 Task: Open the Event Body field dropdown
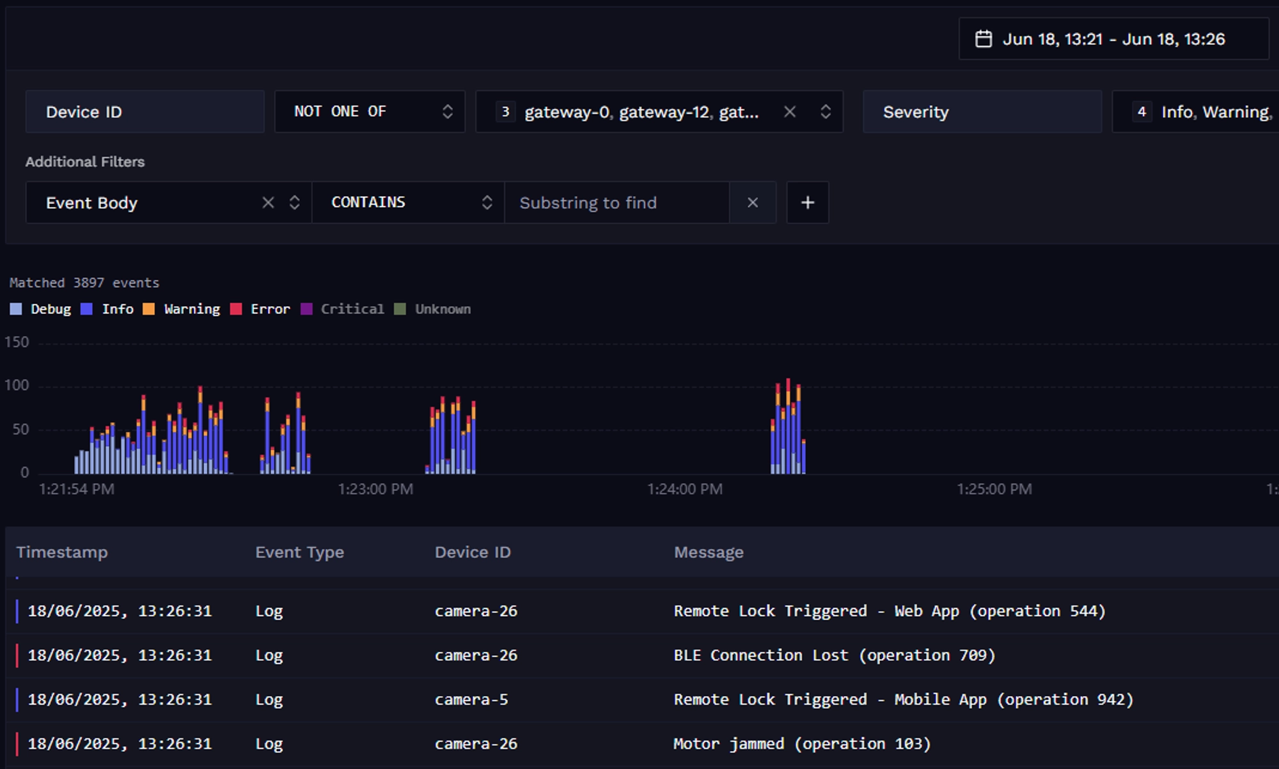tap(168, 203)
